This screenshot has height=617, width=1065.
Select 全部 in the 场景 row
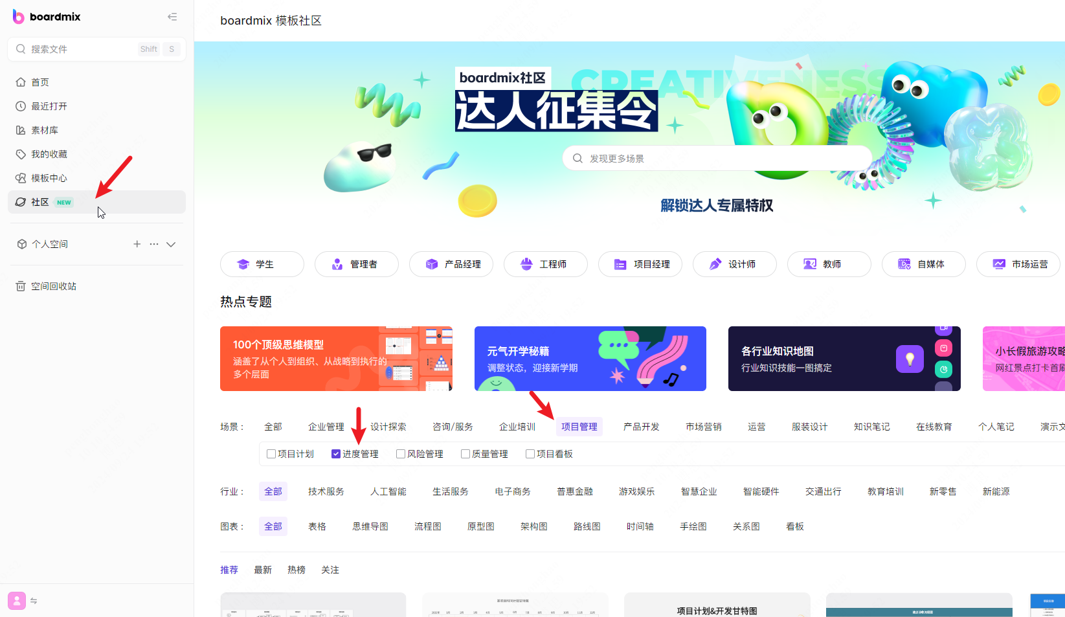273,427
